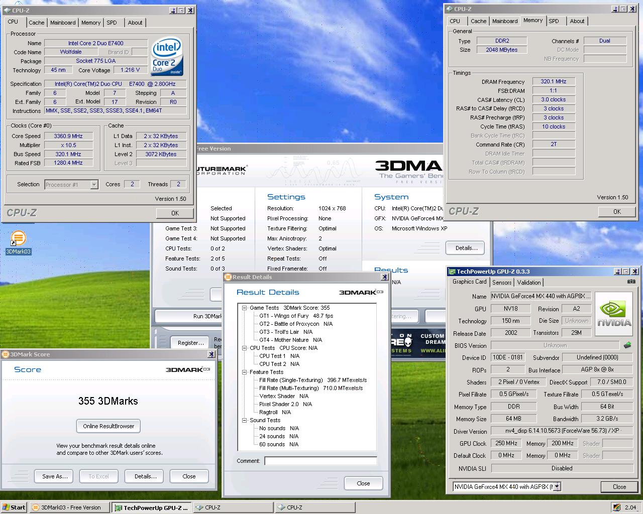The image size is (643, 514).
Task: Click Register in 3DMark03 main window
Action: coord(190,343)
